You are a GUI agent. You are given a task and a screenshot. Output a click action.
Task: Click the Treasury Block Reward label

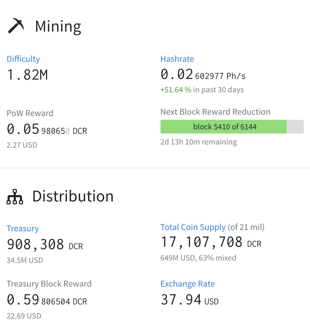click(49, 284)
